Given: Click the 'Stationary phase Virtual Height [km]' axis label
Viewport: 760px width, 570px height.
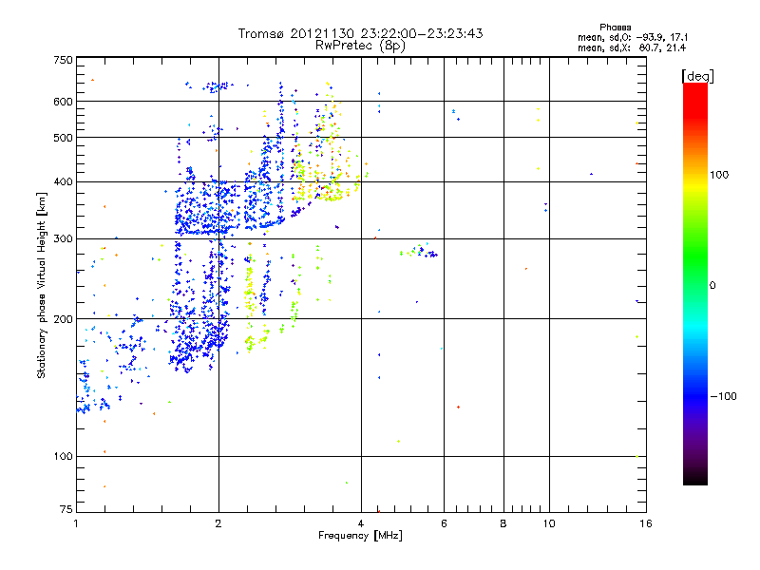Looking at the screenshot, I should pyautogui.click(x=41, y=286).
